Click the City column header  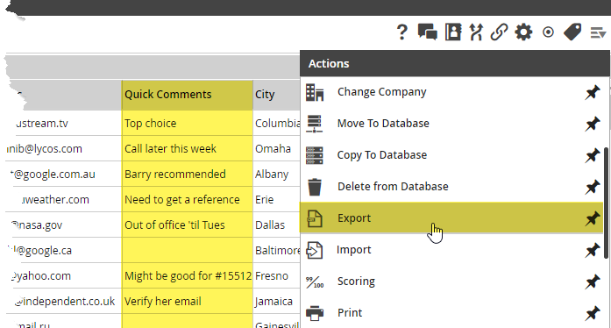277,95
